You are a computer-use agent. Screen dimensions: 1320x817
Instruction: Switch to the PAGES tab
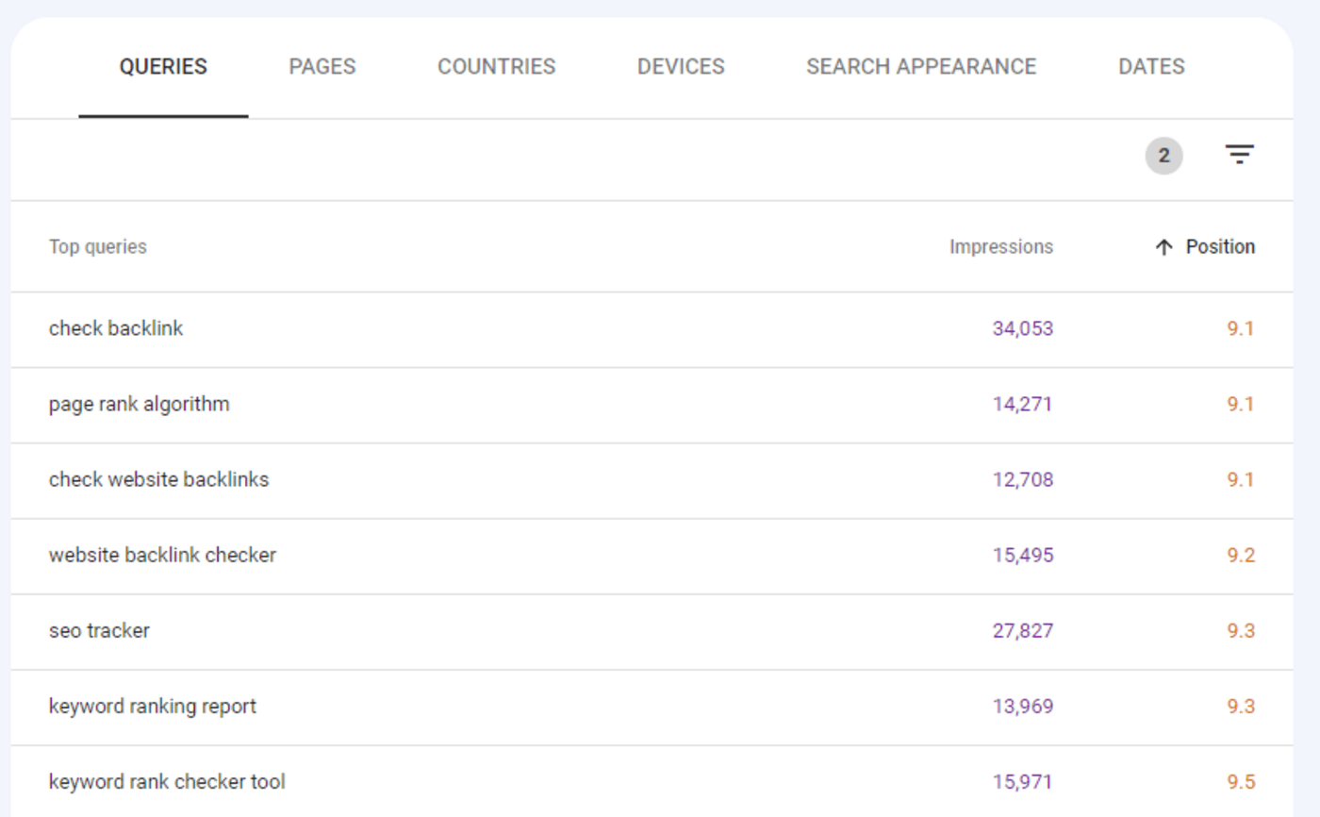pos(322,66)
